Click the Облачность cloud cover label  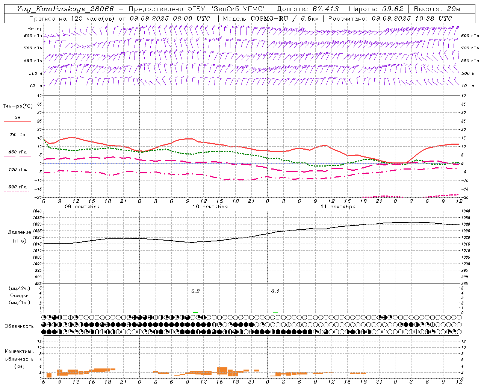click(19, 326)
